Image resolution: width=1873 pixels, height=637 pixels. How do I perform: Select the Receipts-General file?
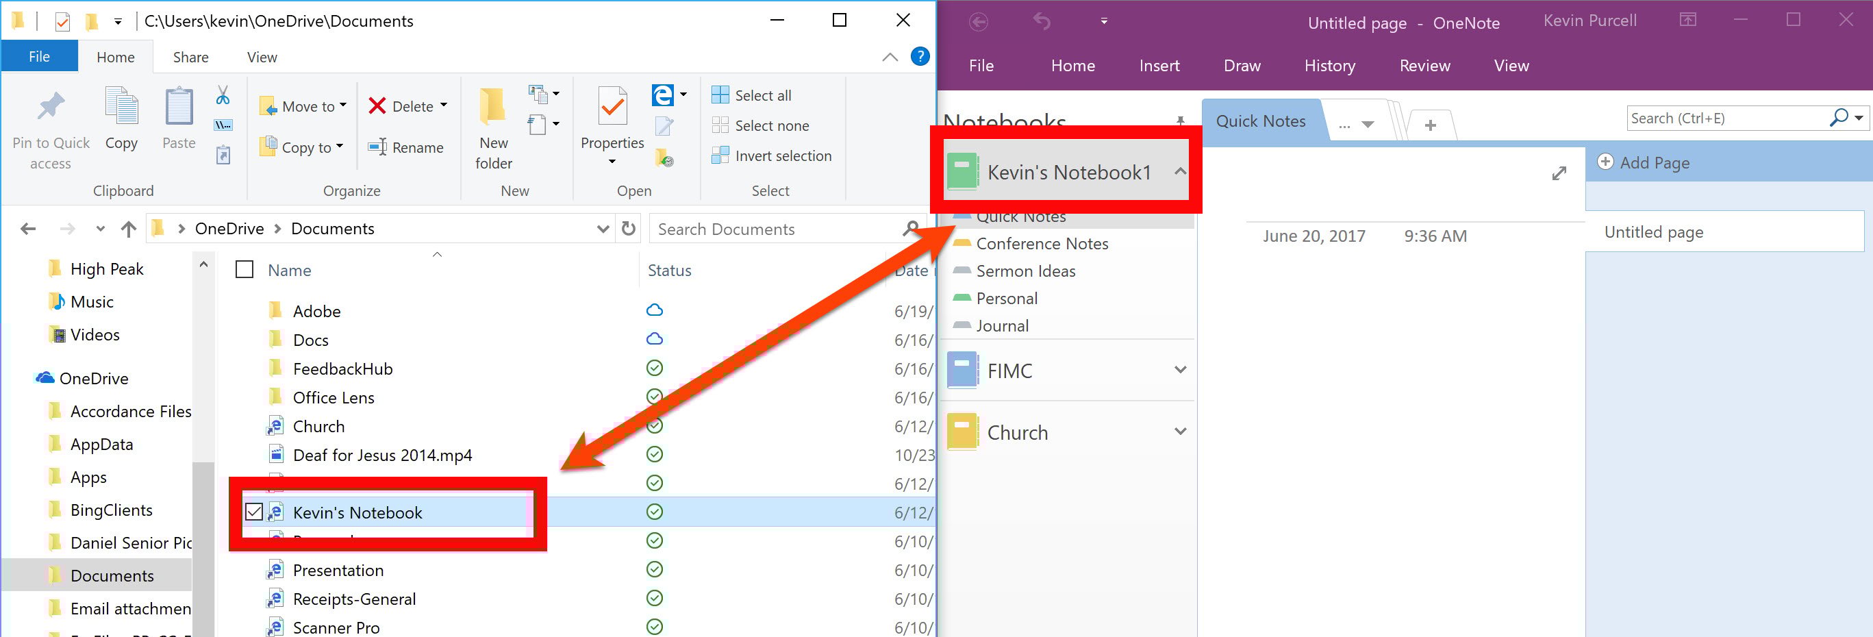coord(353,599)
